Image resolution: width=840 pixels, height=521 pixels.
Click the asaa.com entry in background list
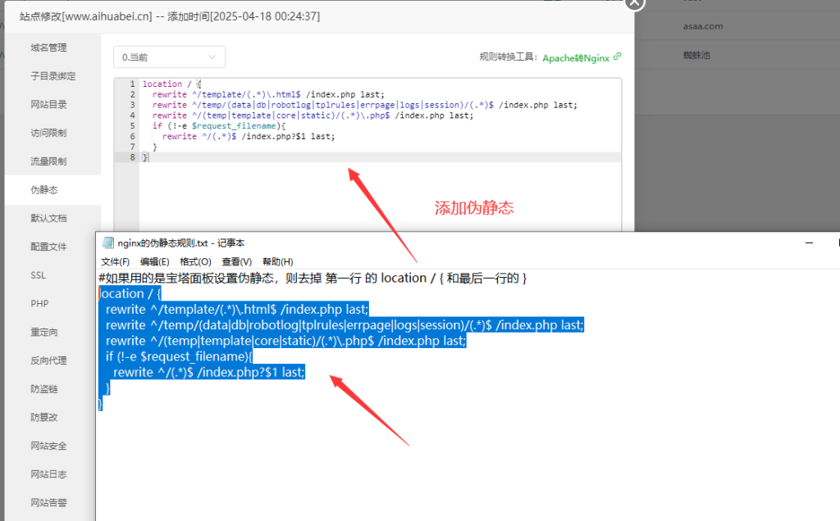(702, 26)
